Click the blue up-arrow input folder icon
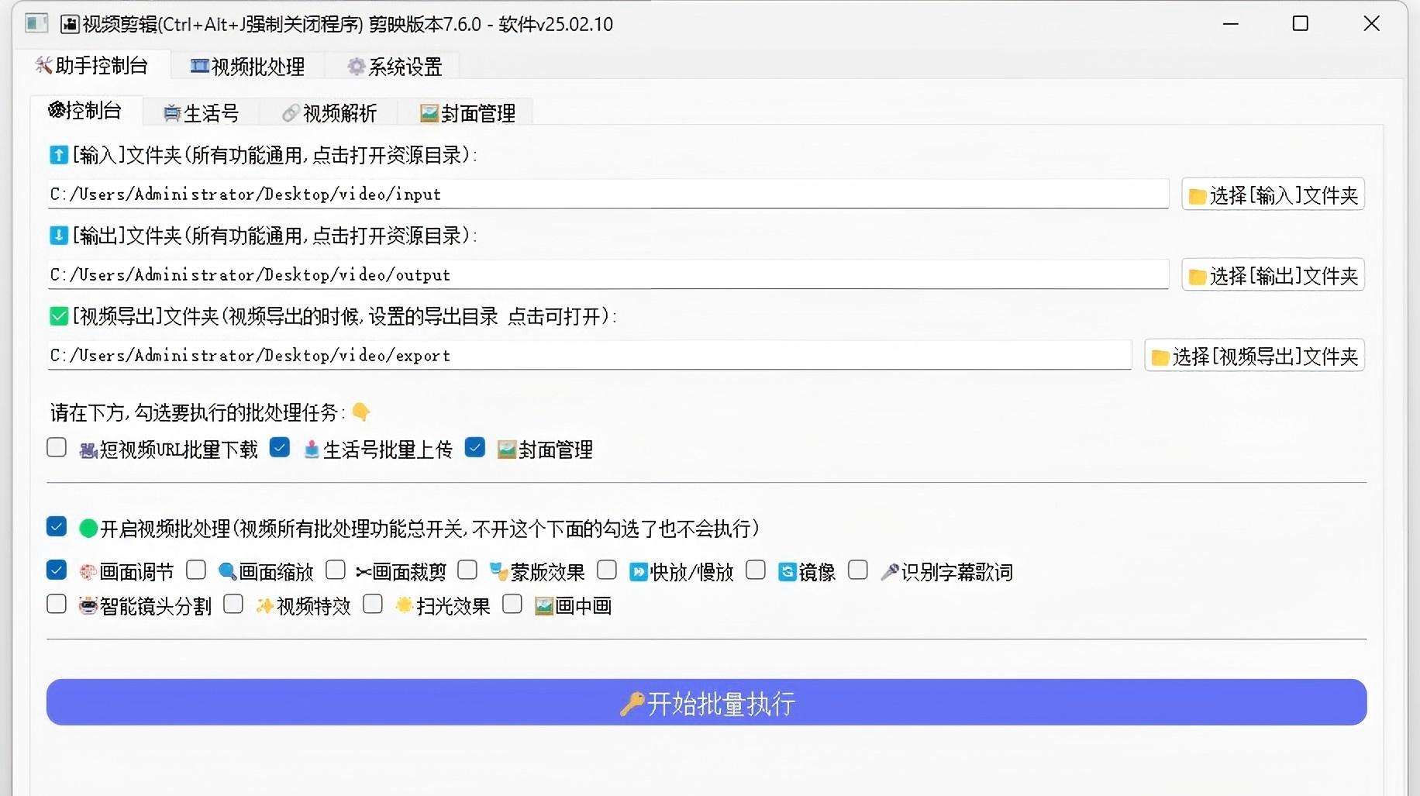Screen dimensions: 1420x796 point(59,155)
